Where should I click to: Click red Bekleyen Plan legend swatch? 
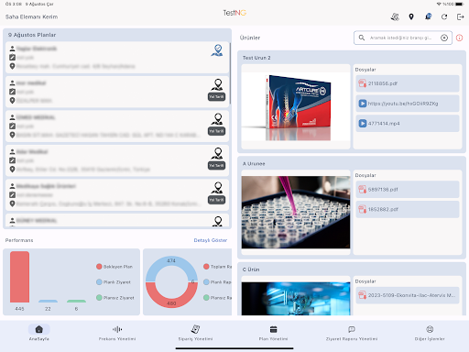pos(99,267)
